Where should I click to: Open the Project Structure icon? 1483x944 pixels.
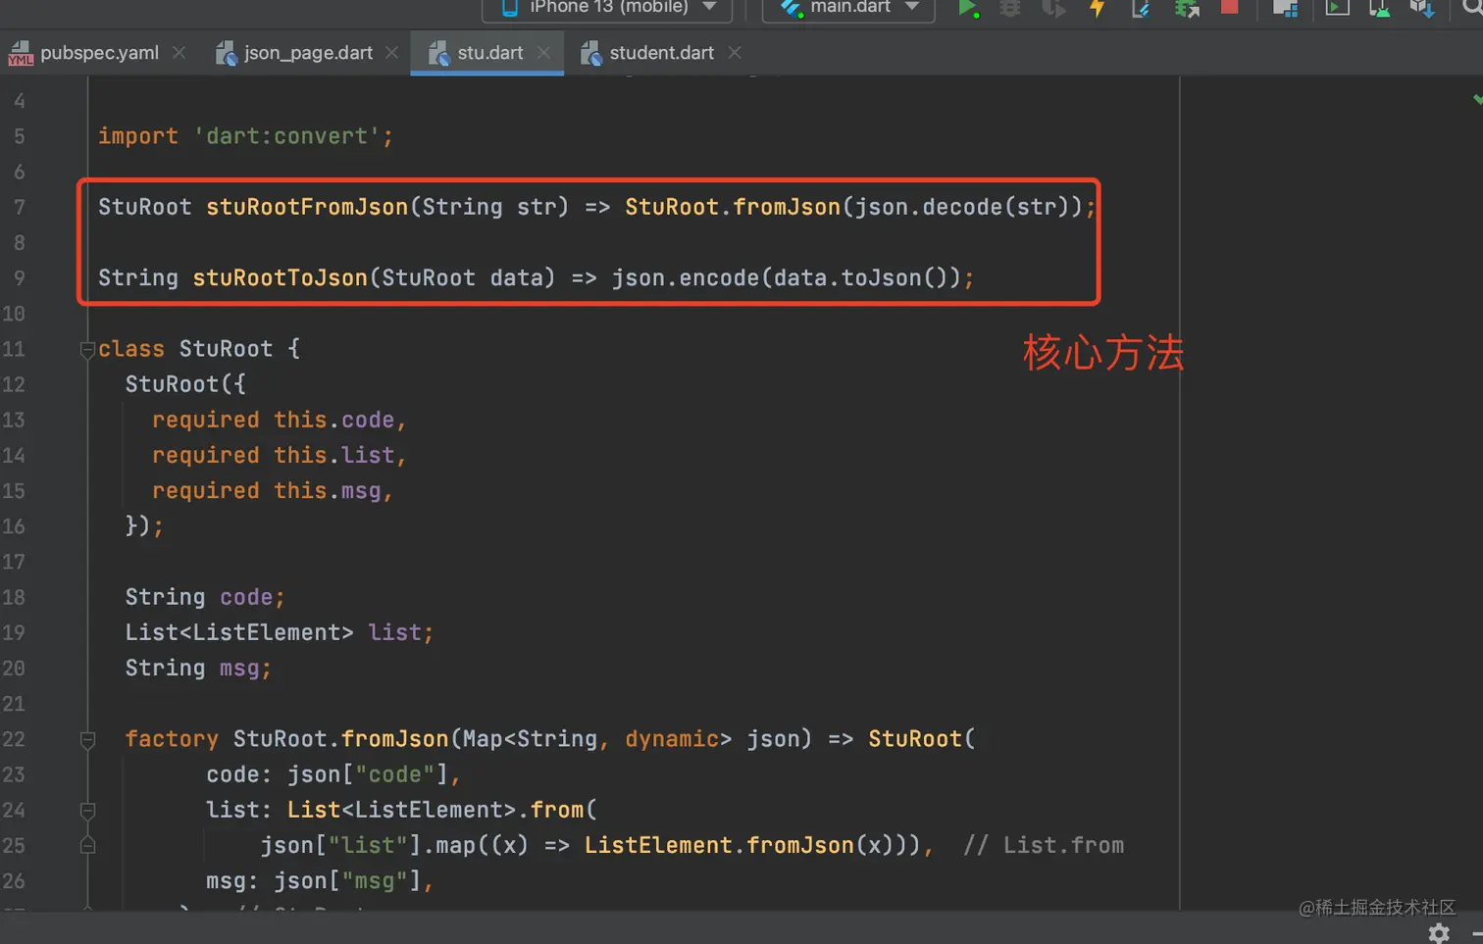[x=1285, y=8]
